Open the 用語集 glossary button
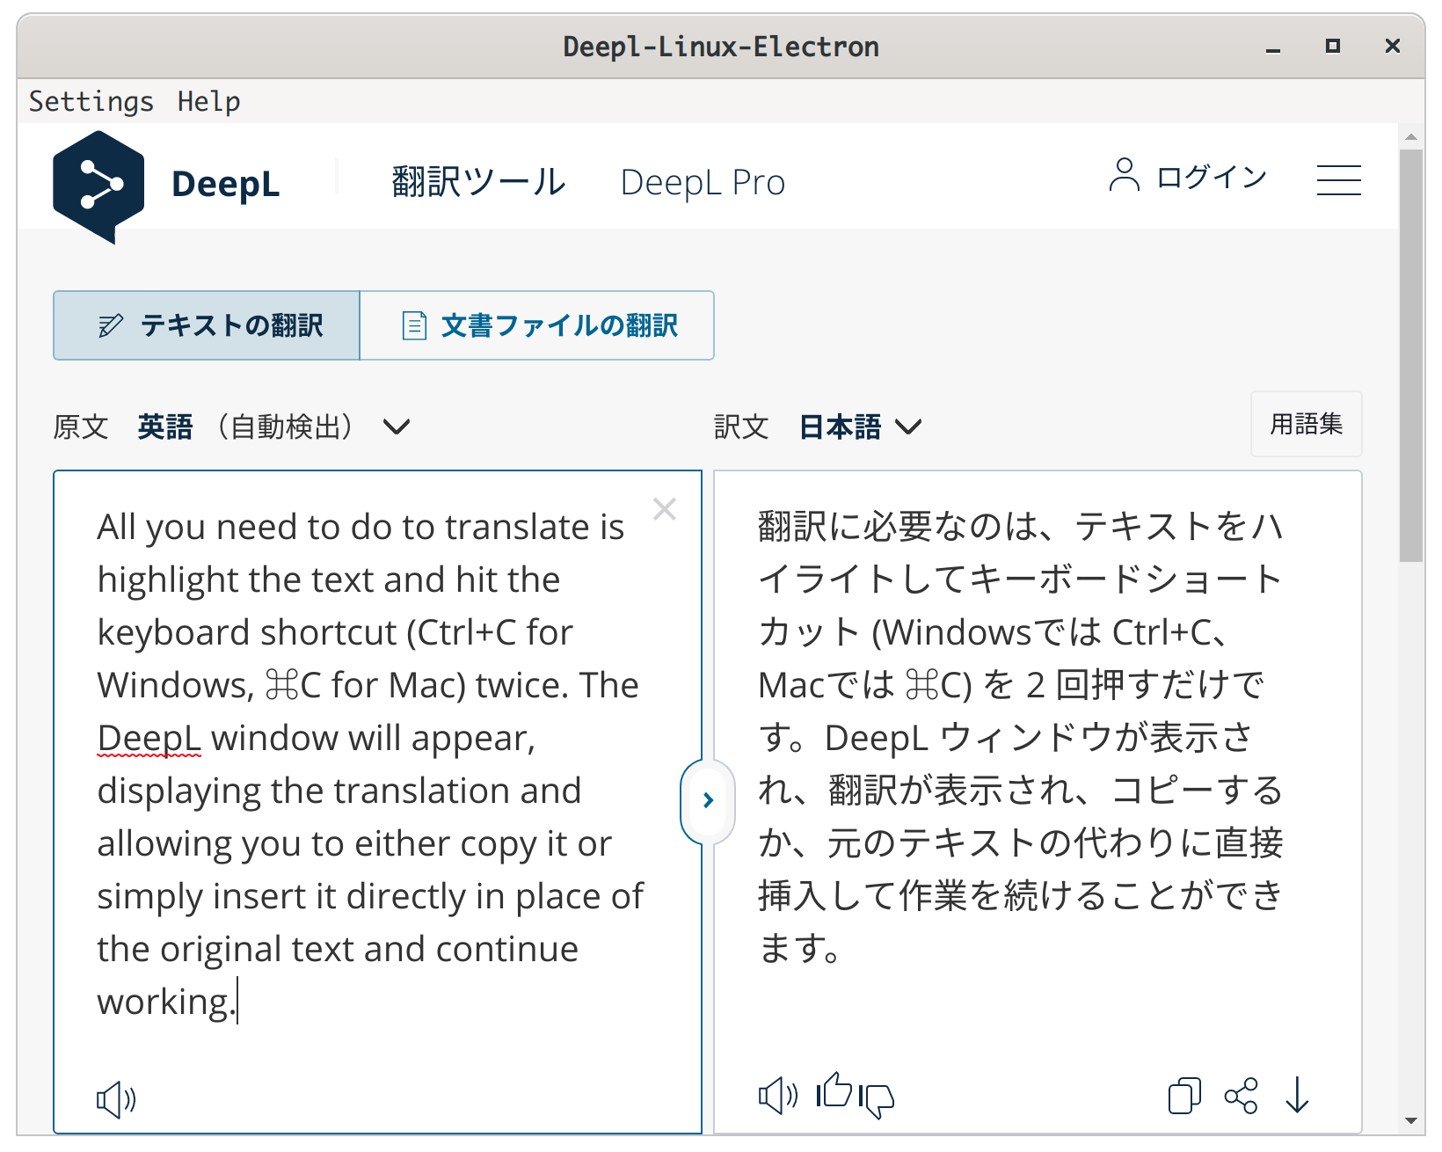 click(x=1307, y=424)
